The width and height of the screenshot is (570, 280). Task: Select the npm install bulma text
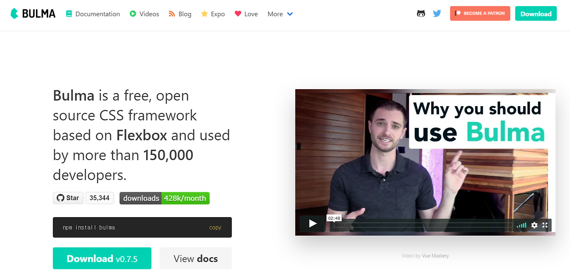click(89, 227)
